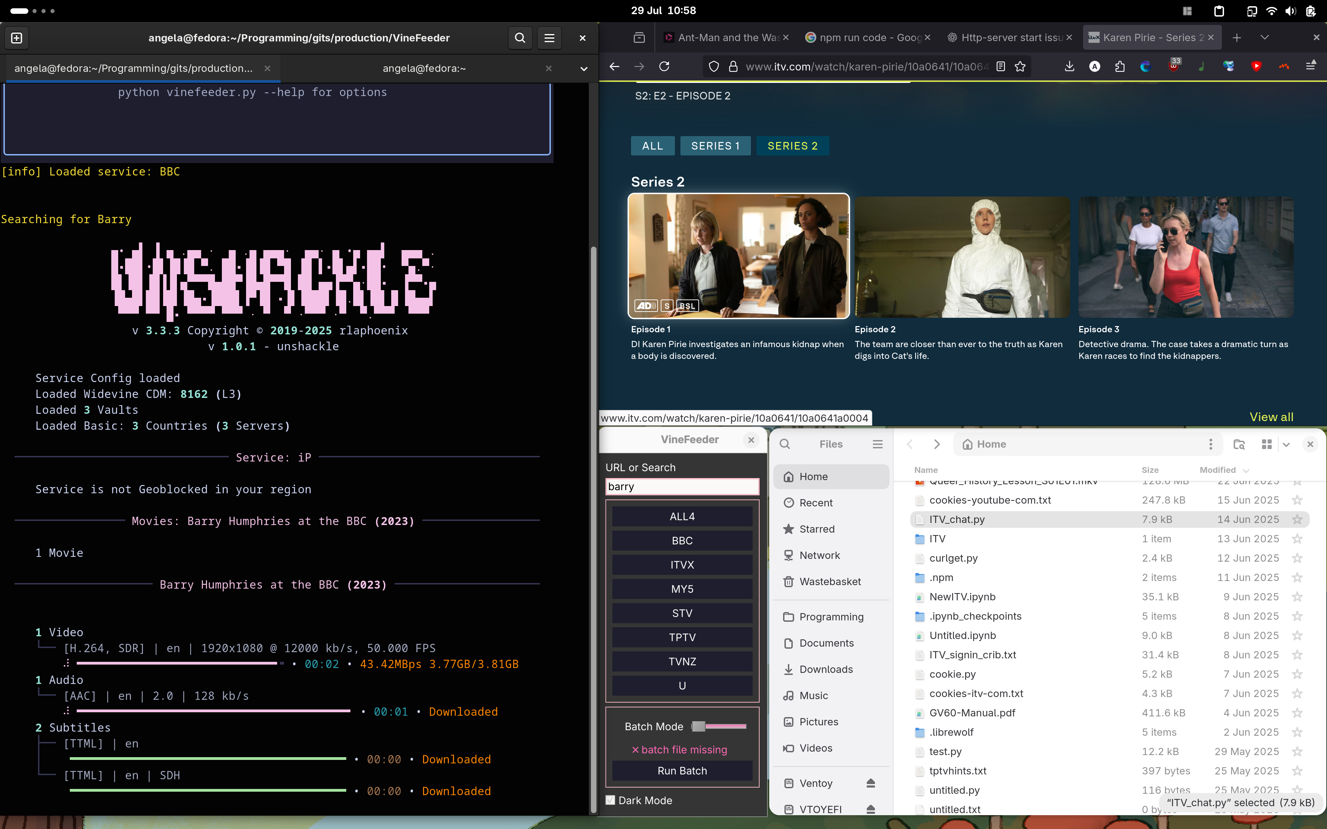
Task: Select the ITVX service button
Action: coord(681,565)
